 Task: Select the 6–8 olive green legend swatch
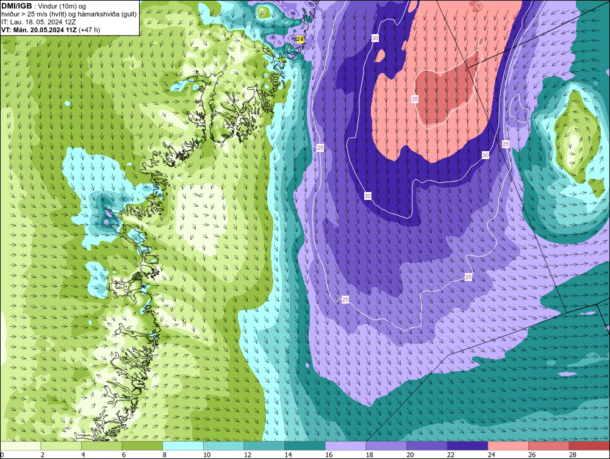coord(142,446)
